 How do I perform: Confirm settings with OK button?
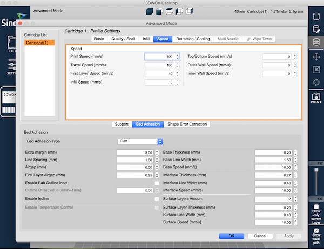tap(232, 236)
